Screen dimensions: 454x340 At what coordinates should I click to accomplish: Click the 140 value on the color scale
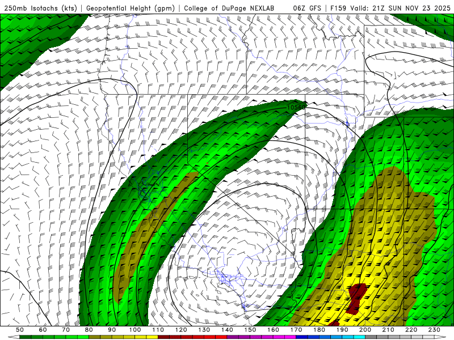click(227, 330)
